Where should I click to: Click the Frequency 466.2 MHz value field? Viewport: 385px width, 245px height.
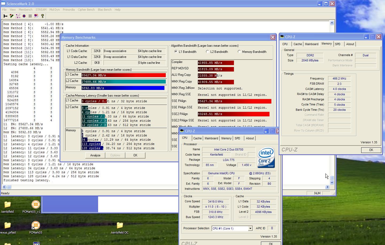(339, 79)
